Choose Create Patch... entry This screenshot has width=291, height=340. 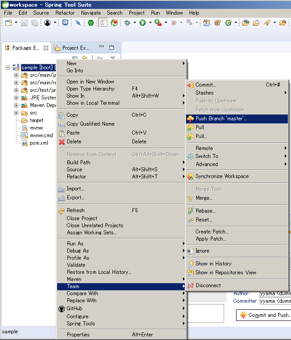[x=237, y=232]
